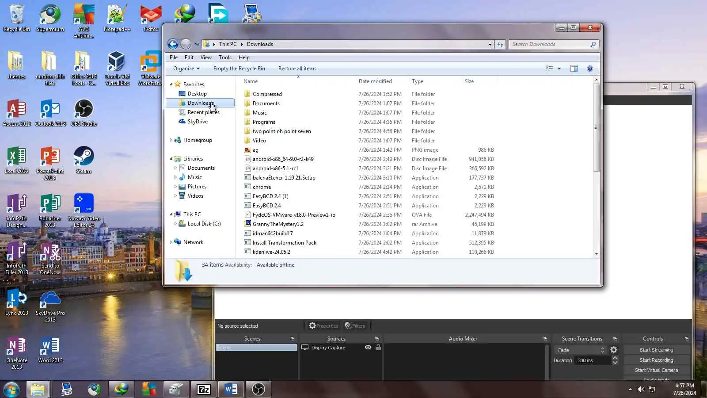Screen dimensions: 707x398
Task: Switch to OBS via its taskbar icon
Action: pyautogui.click(x=258, y=389)
